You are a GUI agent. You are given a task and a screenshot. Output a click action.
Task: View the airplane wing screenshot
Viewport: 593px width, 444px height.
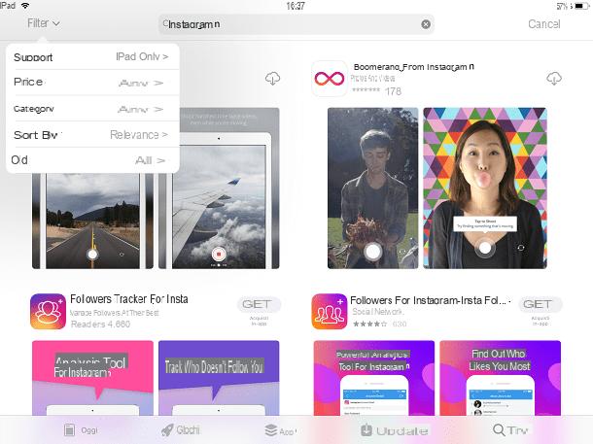click(x=219, y=188)
